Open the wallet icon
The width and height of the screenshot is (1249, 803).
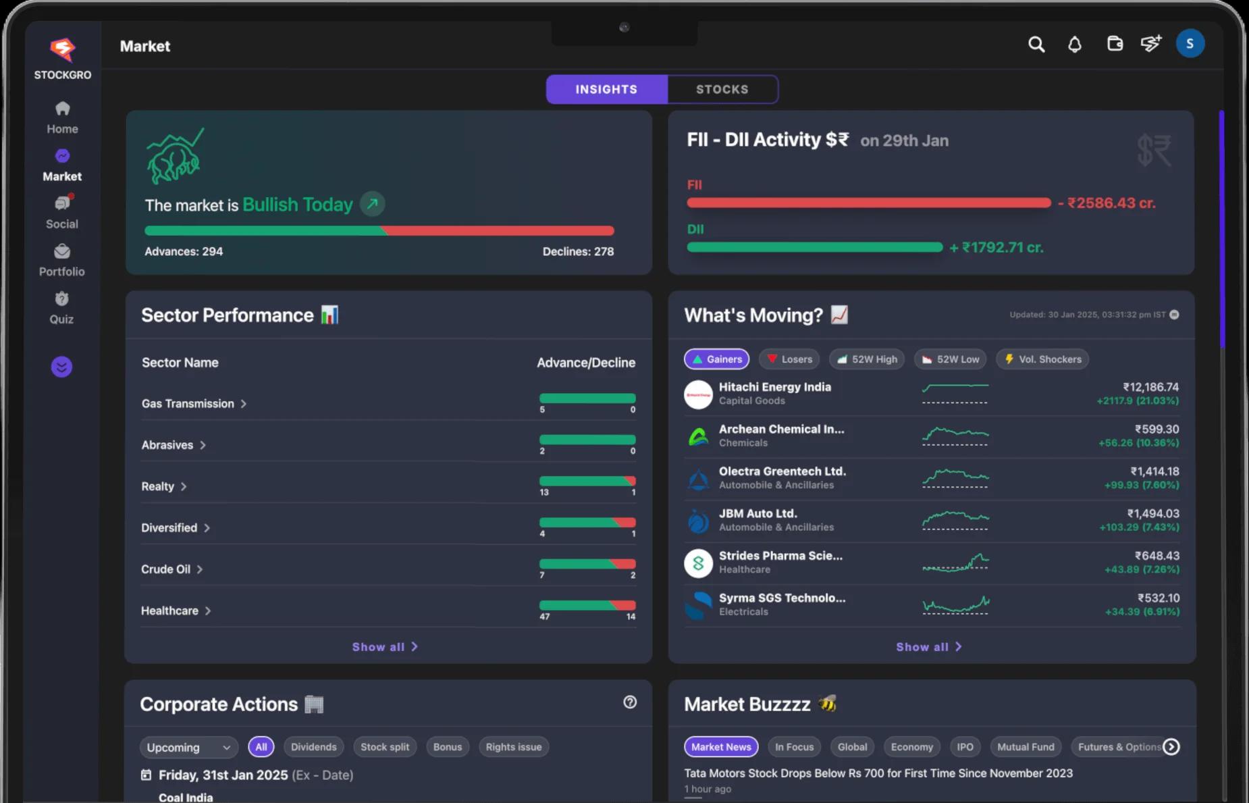point(1115,44)
